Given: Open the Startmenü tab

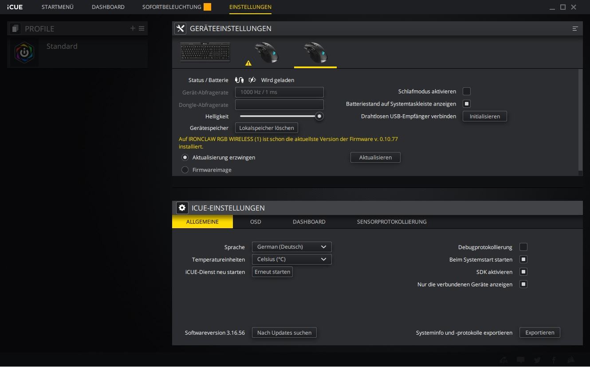Looking at the screenshot, I should (x=58, y=7).
